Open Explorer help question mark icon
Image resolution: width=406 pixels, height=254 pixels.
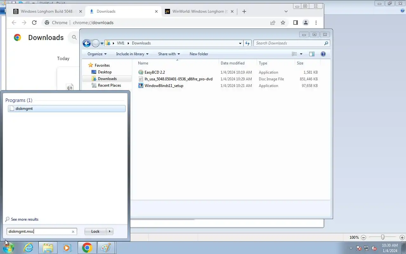click(323, 54)
